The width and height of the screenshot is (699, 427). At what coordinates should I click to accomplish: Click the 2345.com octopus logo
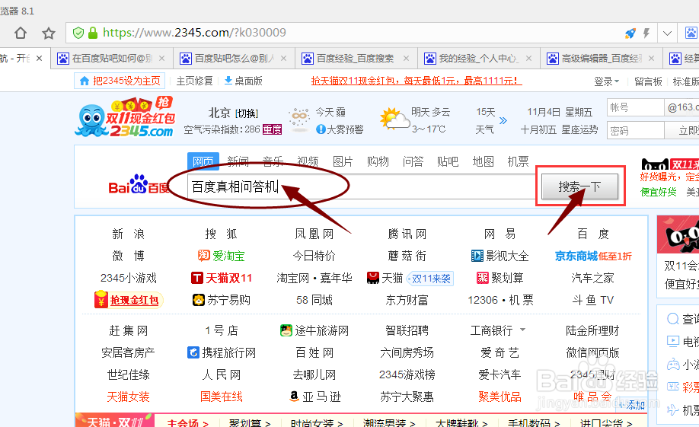(126, 118)
